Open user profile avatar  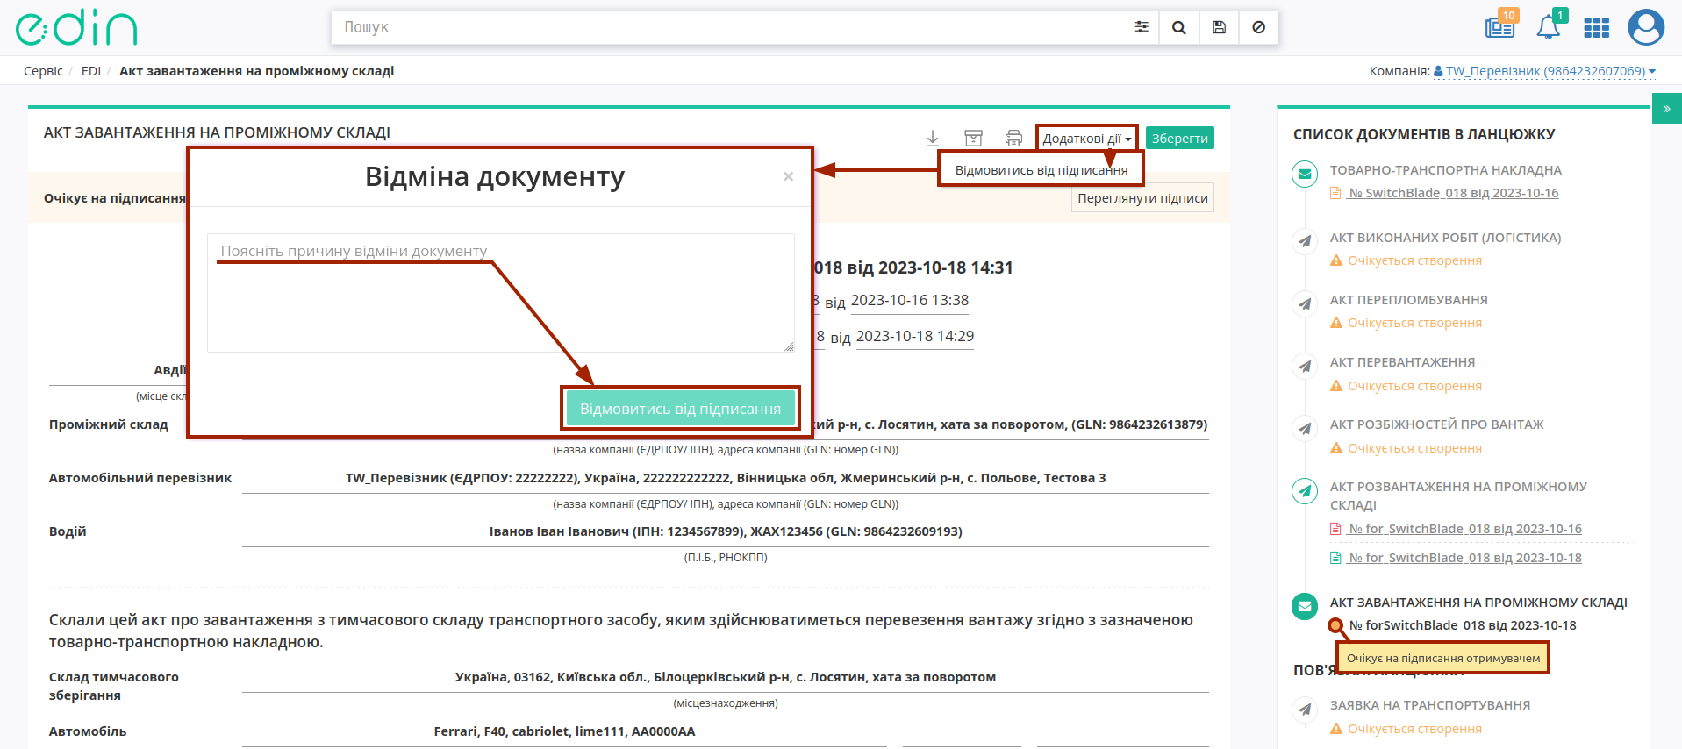1646,27
